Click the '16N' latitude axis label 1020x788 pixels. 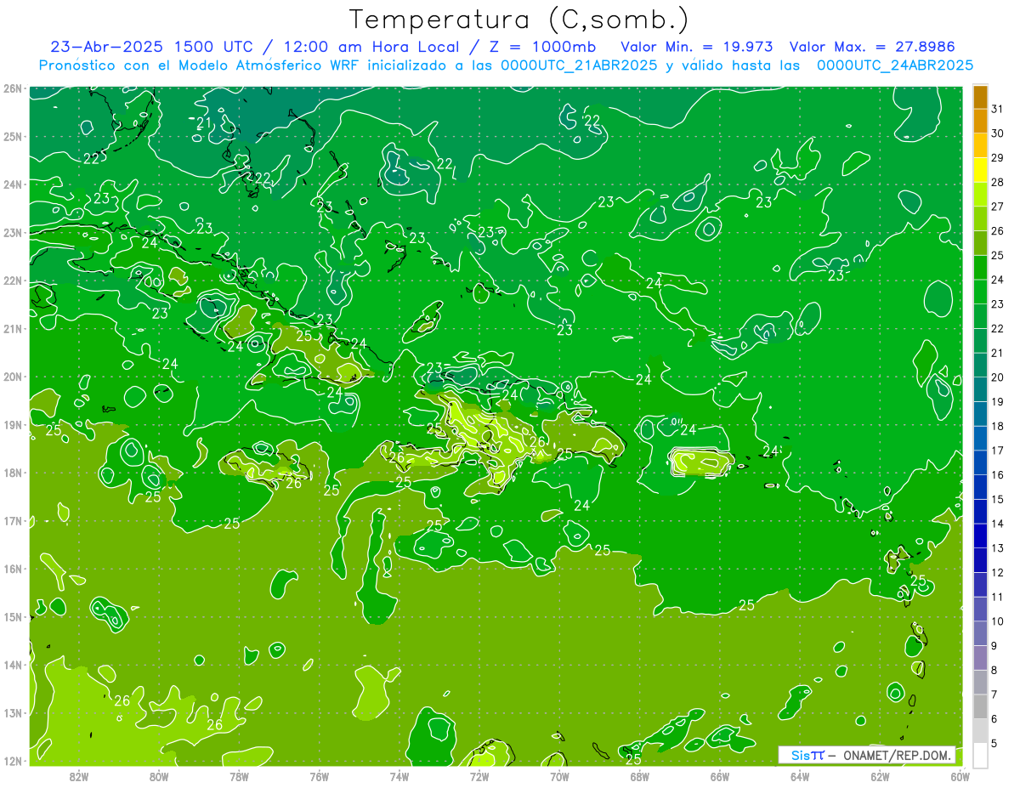(x=13, y=569)
